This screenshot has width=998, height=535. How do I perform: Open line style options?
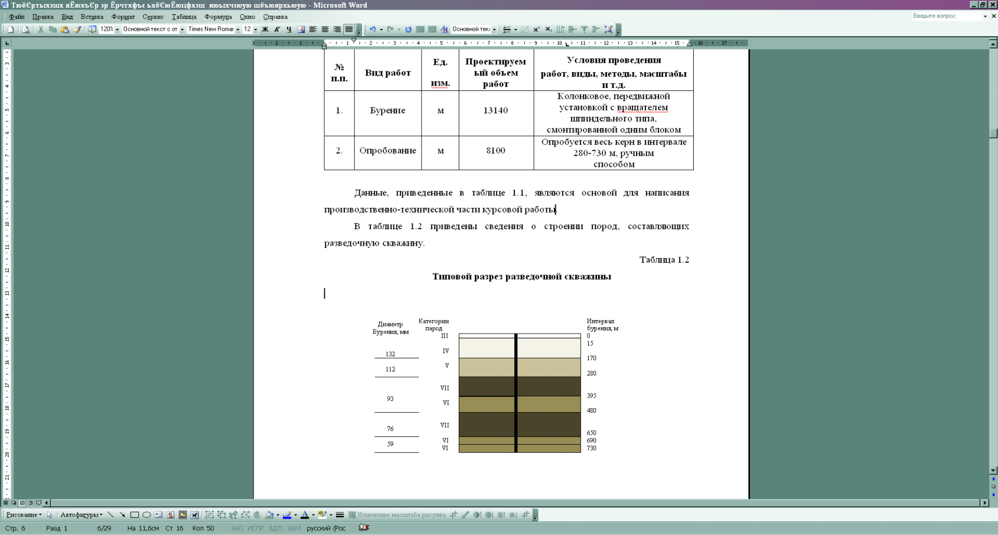coord(340,515)
